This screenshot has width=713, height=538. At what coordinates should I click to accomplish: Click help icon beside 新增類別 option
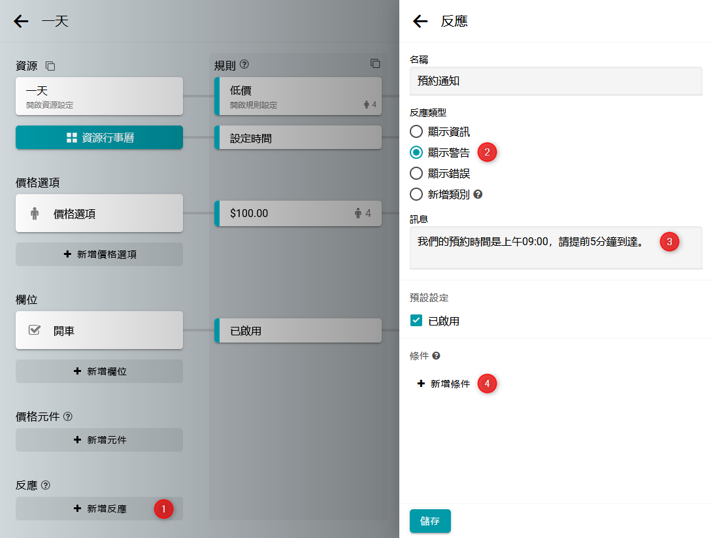pos(478,194)
